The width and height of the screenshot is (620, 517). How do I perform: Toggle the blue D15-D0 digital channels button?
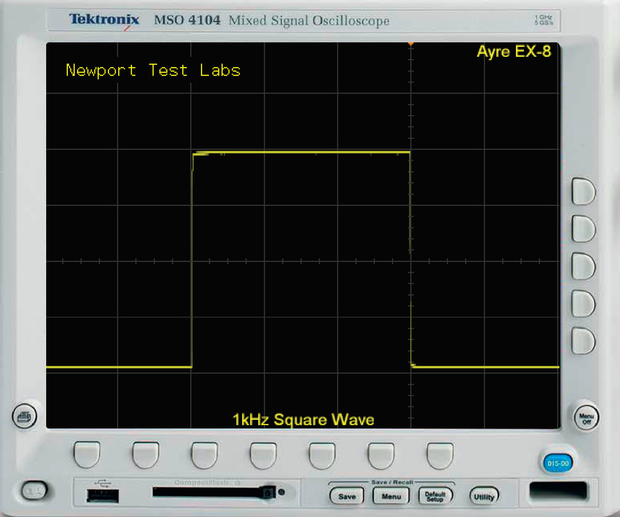pyautogui.click(x=558, y=463)
